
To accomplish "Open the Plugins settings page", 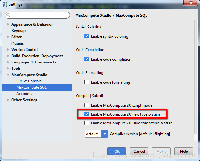I will pyautogui.click(x=17, y=43).
